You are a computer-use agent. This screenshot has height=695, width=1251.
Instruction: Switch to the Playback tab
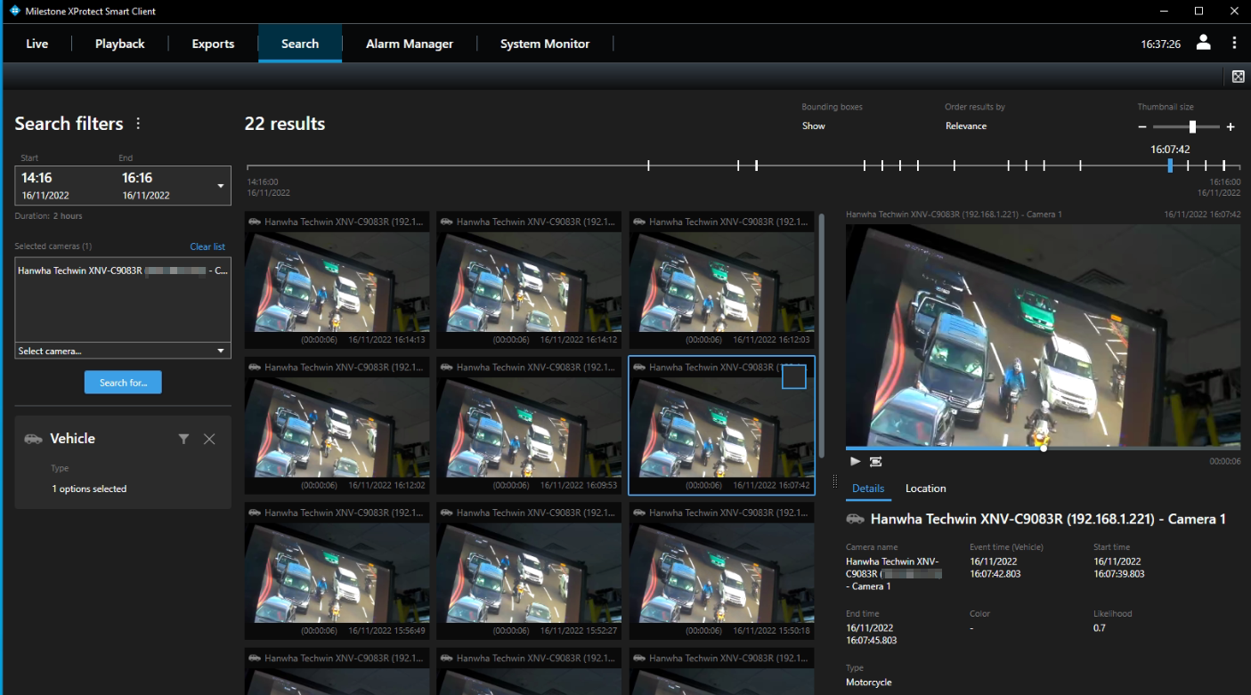tap(119, 44)
